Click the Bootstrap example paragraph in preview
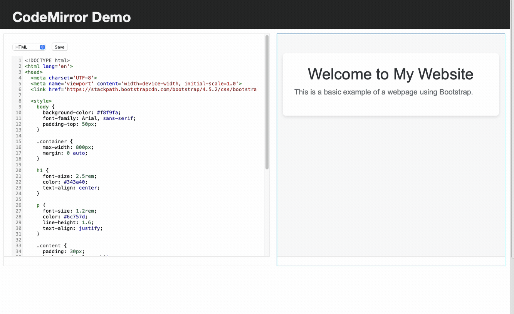The height and width of the screenshot is (314, 514). click(383, 92)
